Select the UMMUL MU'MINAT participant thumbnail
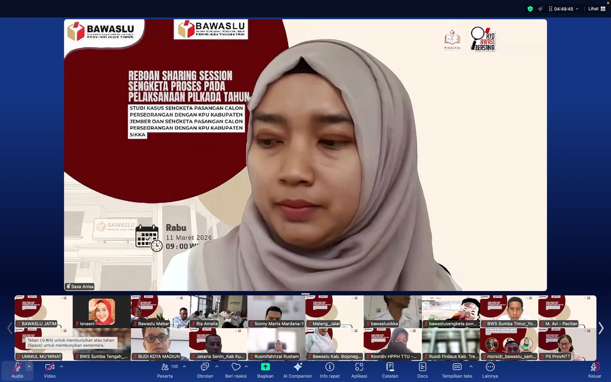Viewport: 611px width, 382px height. point(44,344)
